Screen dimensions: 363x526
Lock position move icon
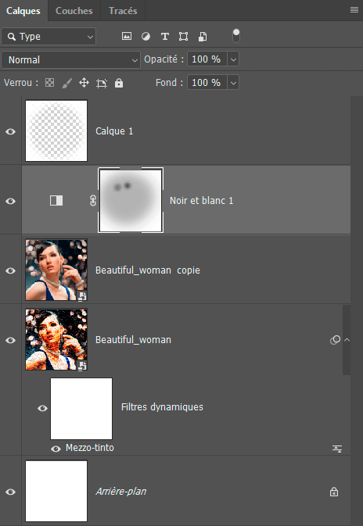pos(84,83)
